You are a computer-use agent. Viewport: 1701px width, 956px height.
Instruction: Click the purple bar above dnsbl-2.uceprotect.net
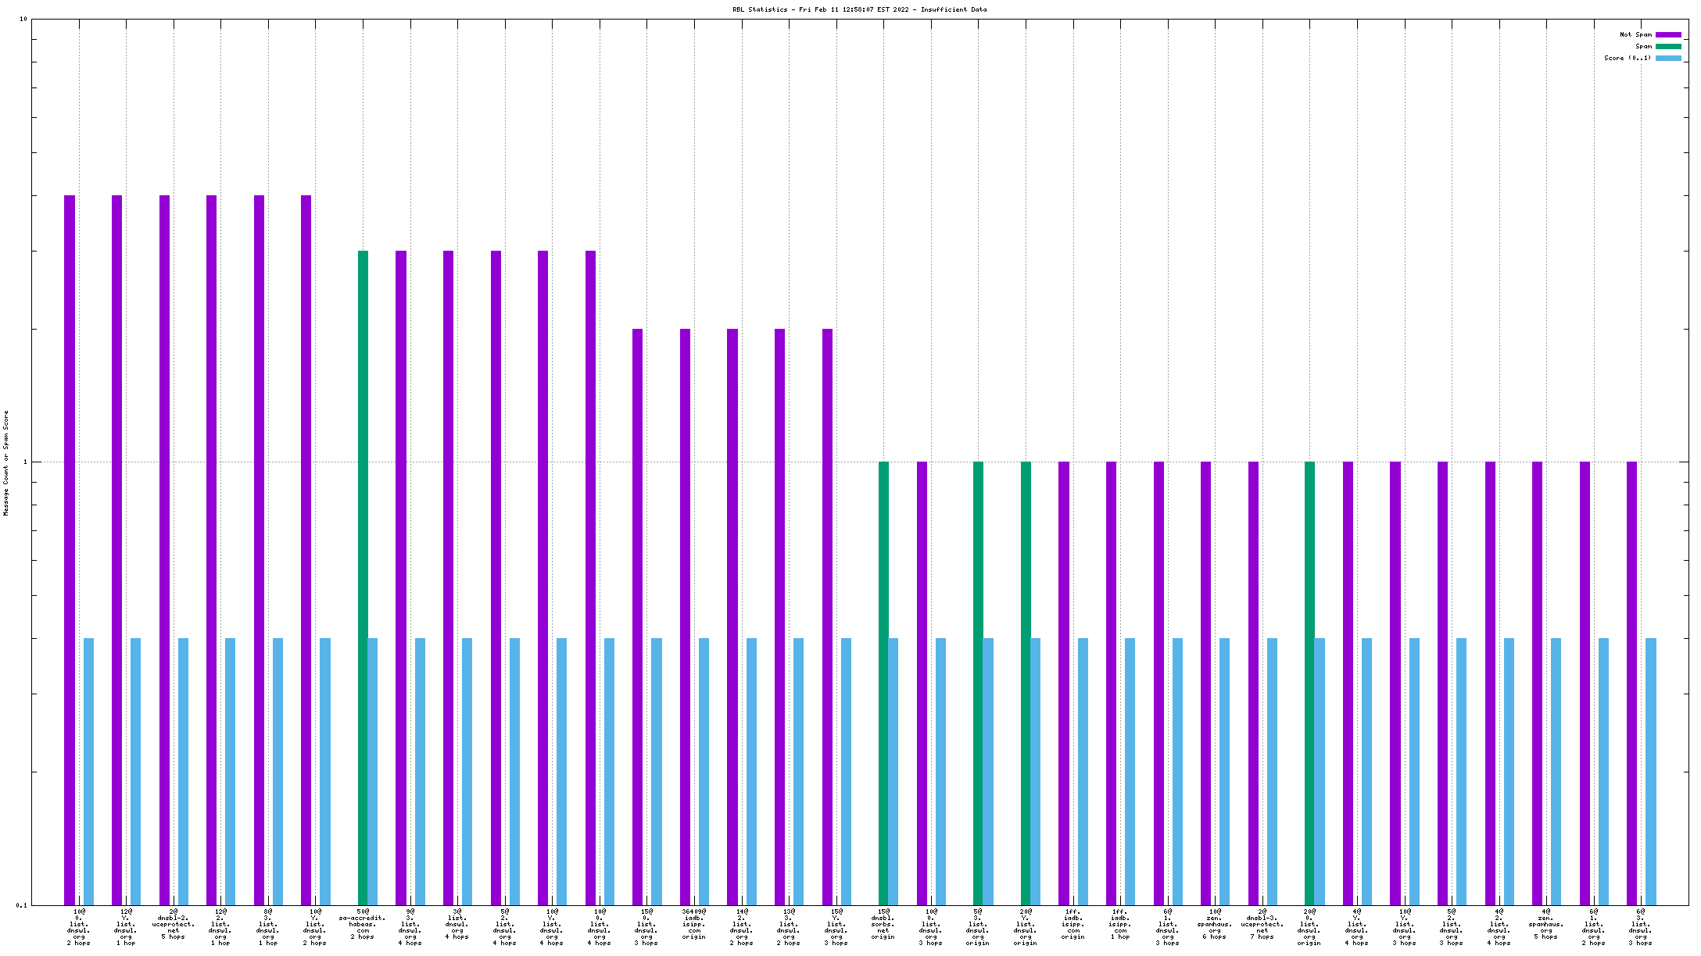(164, 547)
